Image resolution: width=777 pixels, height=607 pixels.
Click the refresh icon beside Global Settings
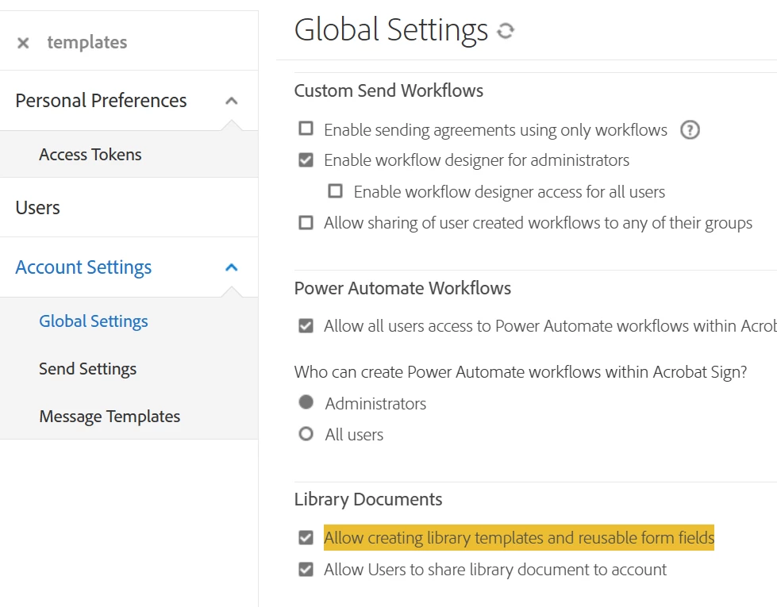506,31
